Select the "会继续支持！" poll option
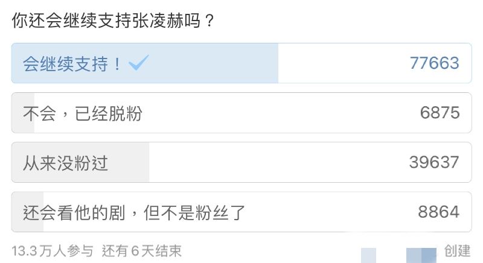This screenshot has height=263, width=483. click(72, 63)
